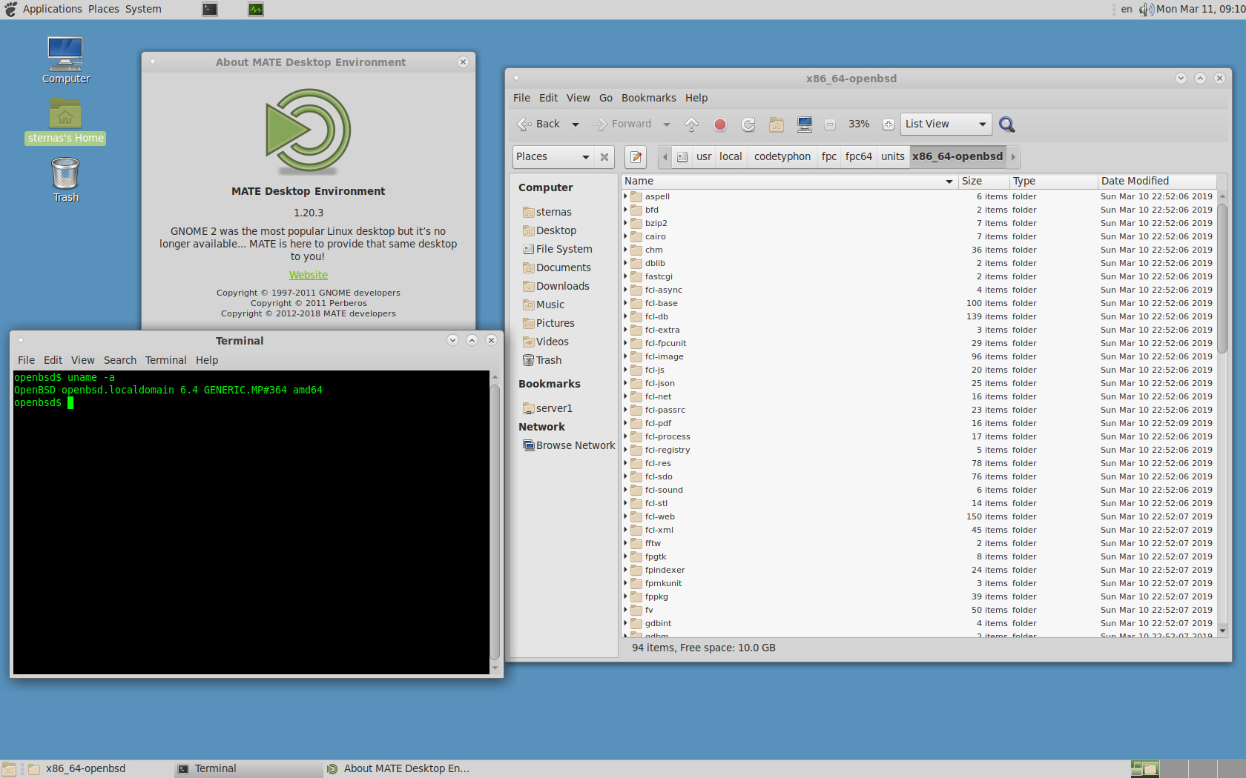Image resolution: width=1246 pixels, height=778 pixels.
Task: Open Home folder from file manager toolbar
Action: (777, 124)
